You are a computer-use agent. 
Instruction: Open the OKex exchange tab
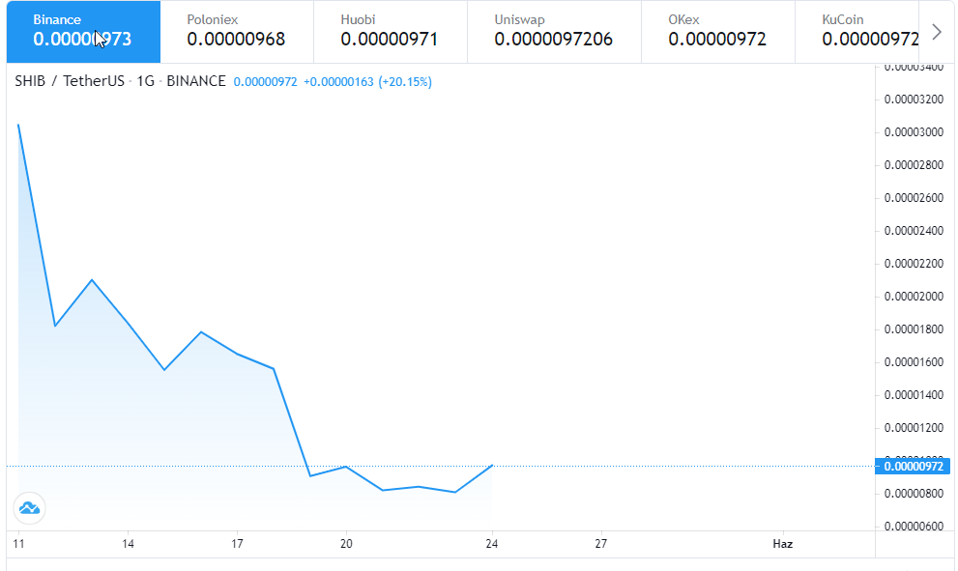click(718, 32)
